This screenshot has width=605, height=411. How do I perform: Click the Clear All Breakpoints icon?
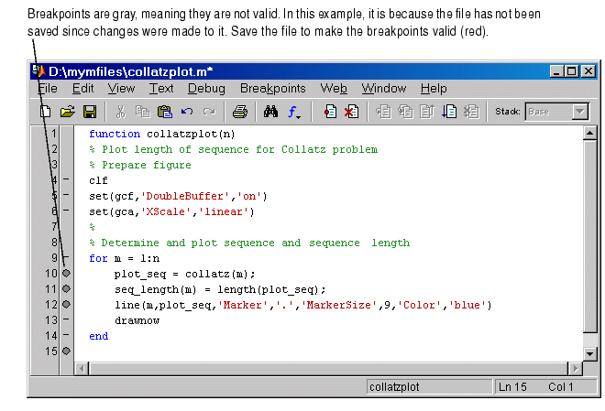pos(351,112)
